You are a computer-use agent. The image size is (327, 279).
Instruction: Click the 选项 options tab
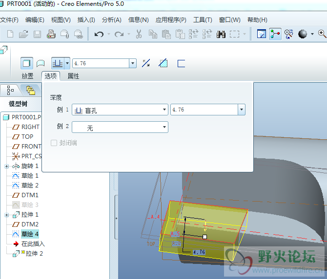[x=51, y=76]
